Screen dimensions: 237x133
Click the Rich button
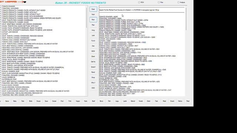pos(93,20)
